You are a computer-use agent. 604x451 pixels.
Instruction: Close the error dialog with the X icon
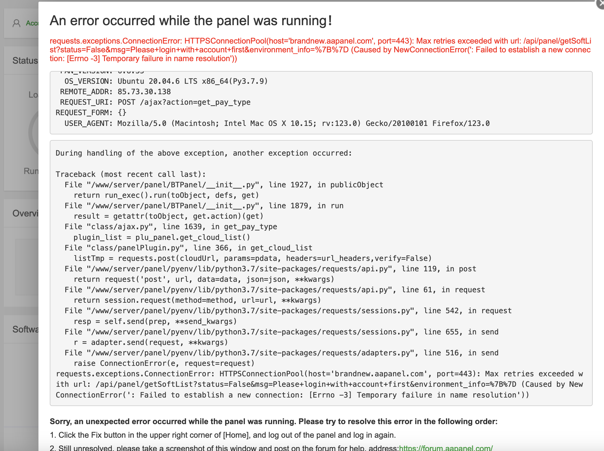point(601,3)
